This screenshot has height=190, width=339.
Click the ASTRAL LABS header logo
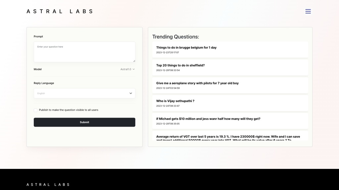[60, 11]
